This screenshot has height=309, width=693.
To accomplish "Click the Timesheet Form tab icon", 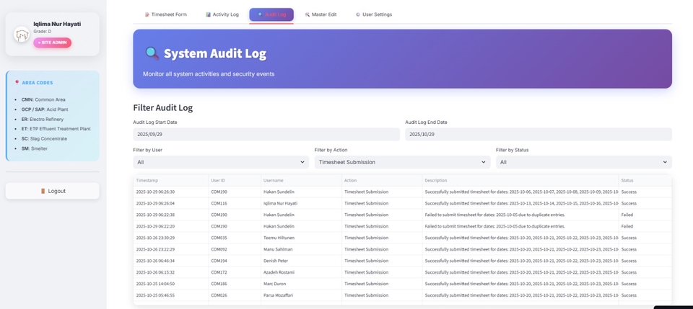I will 147,14.
